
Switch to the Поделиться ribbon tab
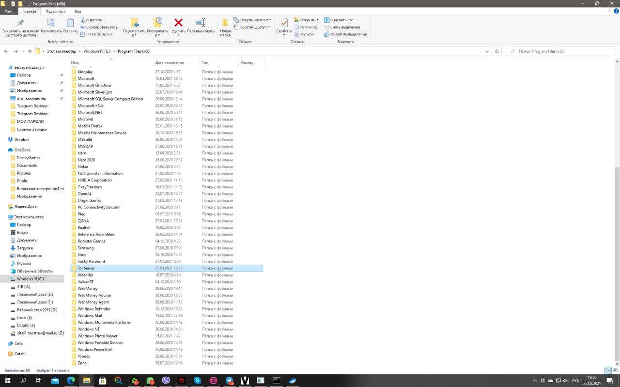(x=56, y=11)
